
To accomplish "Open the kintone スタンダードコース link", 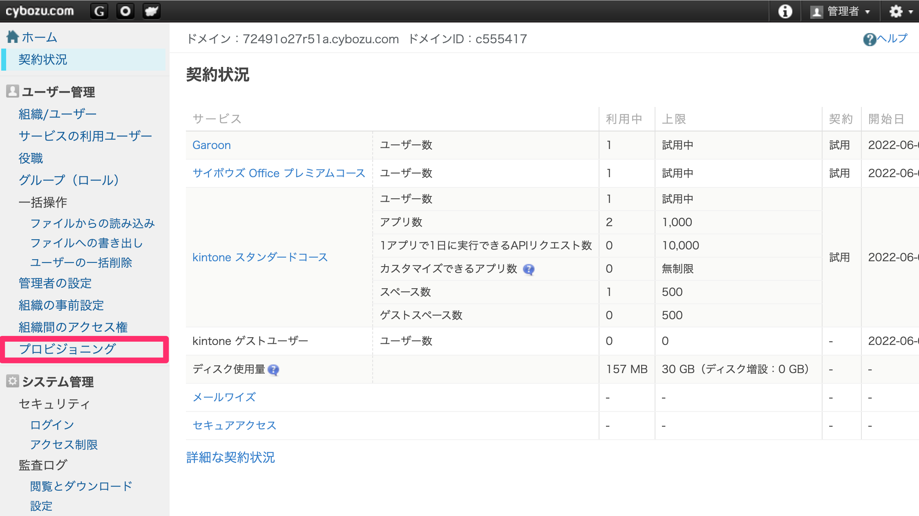I will (260, 257).
